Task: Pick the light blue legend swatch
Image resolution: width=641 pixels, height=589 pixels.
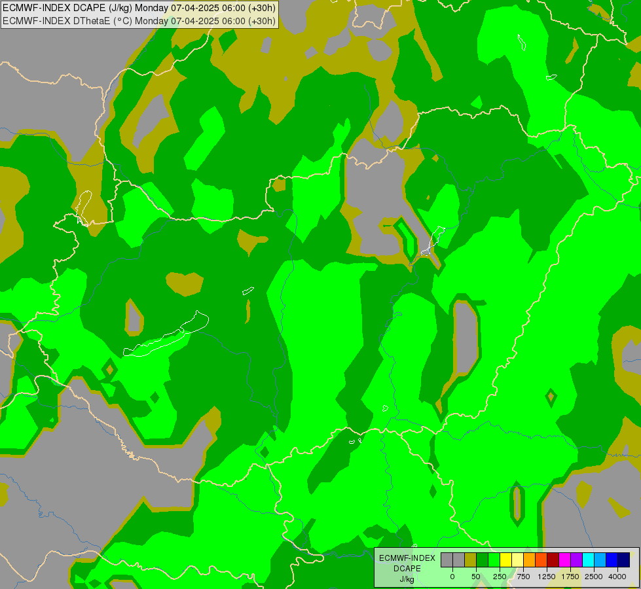Action: click(x=600, y=560)
